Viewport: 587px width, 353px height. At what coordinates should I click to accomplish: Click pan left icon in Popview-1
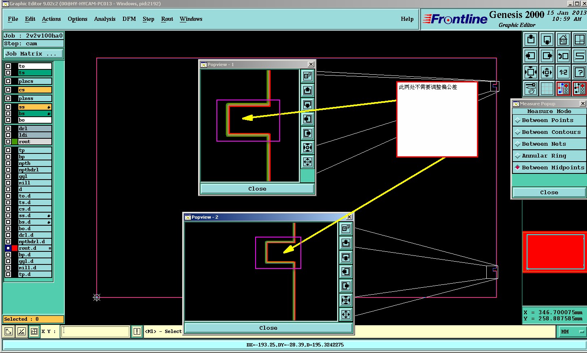tap(307, 119)
